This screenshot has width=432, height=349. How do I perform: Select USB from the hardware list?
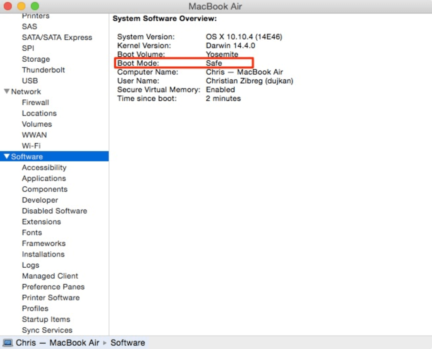[x=30, y=81]
